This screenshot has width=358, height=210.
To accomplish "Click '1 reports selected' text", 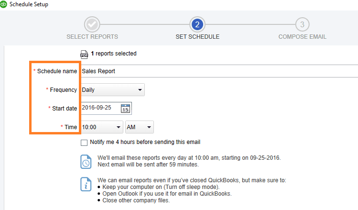I will [x=114, y=54].
